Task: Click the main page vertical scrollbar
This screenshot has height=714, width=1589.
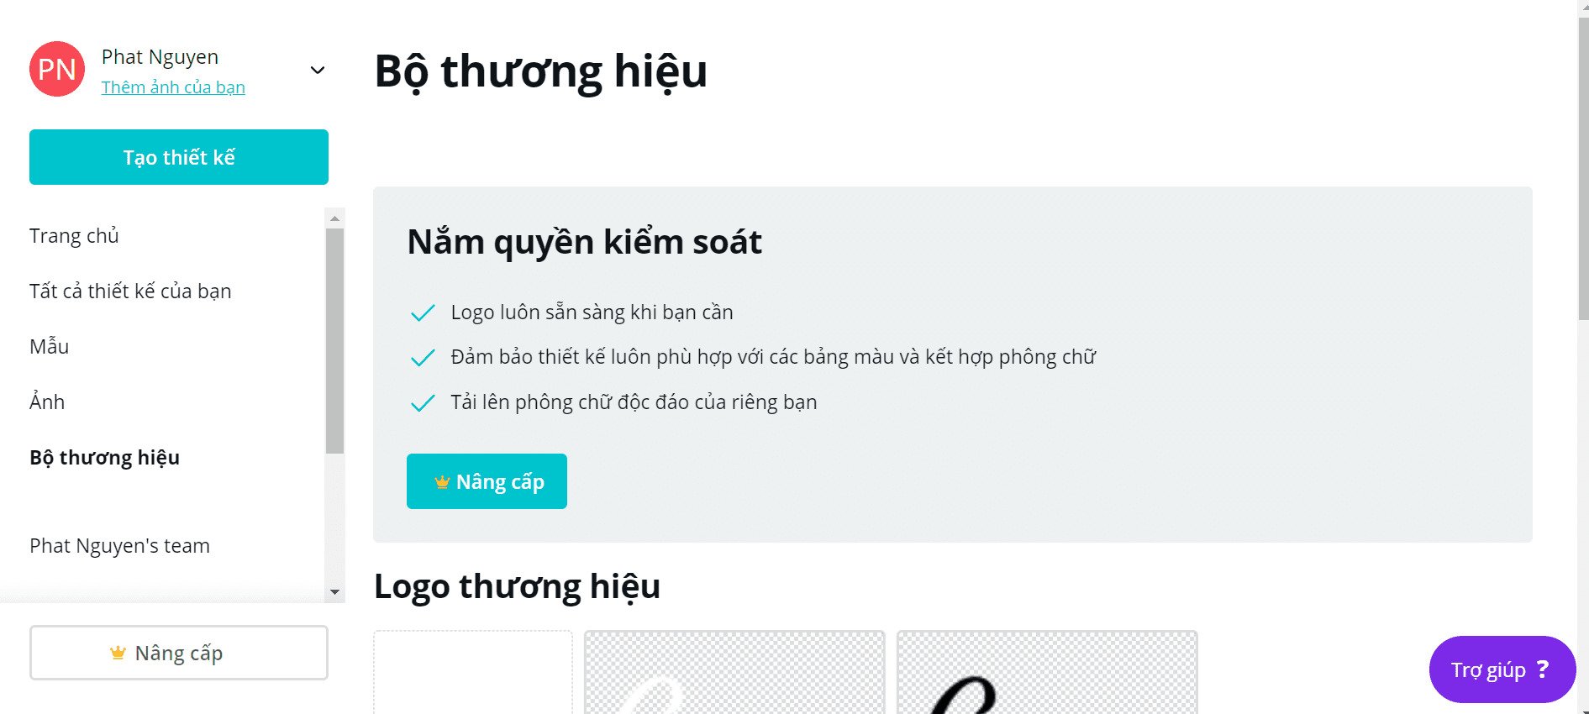Action: click(x=1583, y=168)
